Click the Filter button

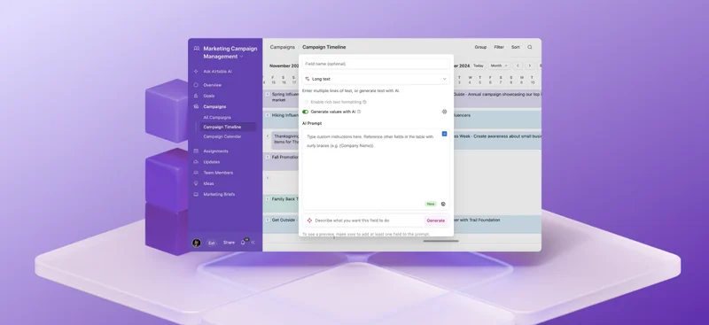coord(499,47)
